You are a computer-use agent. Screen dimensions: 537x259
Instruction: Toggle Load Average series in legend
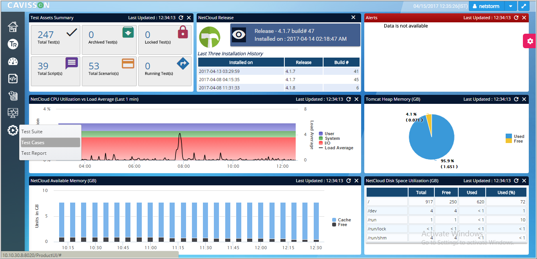(x=336, y=148)
